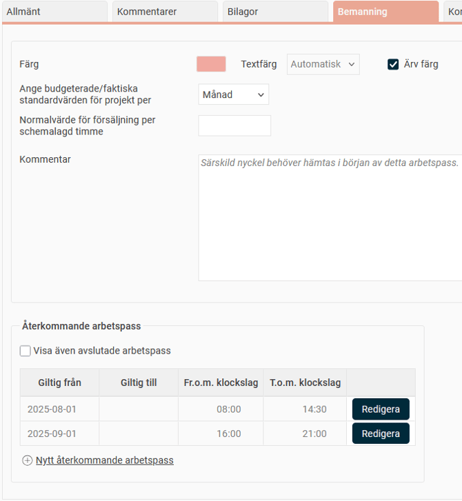Select the 2025-09-01 date cell
Screen dimensions: 462x501
pos(52,433)
